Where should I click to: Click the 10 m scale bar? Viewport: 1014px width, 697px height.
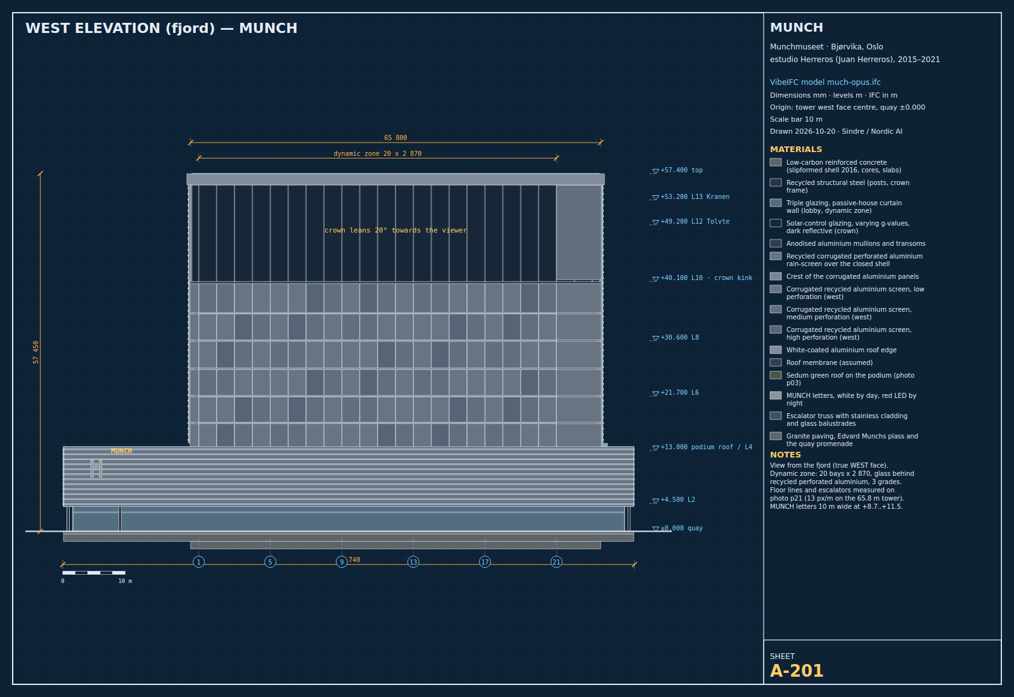pos(94,573)
